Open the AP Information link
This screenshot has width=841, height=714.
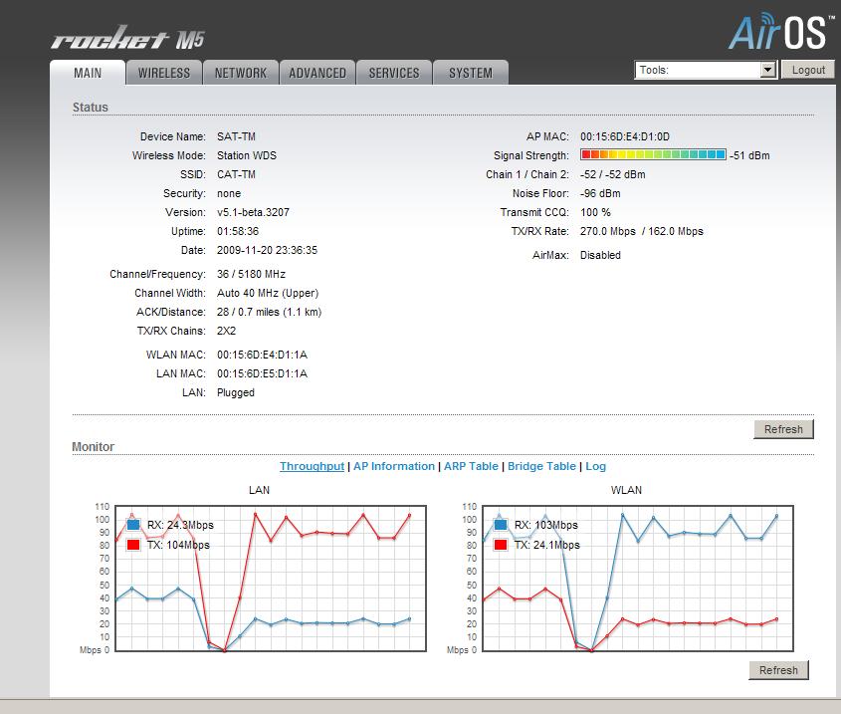tap(394, 466)
